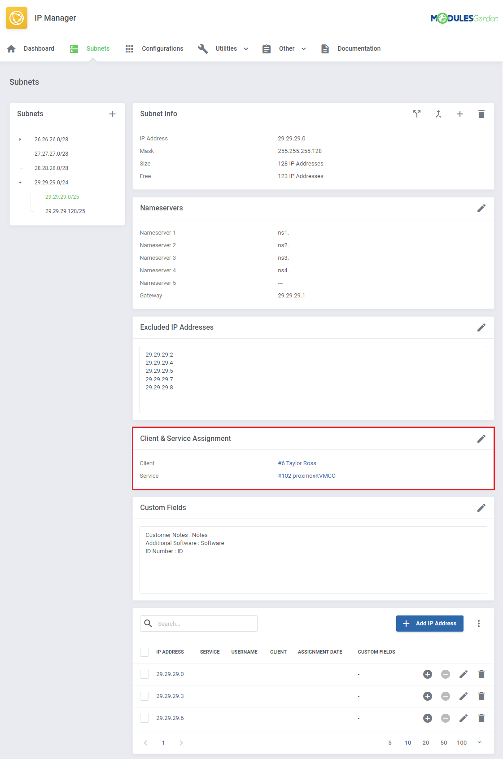Check the box for 29.29.29.6
This screenshot has width=503, height=759.
[144, 718]
